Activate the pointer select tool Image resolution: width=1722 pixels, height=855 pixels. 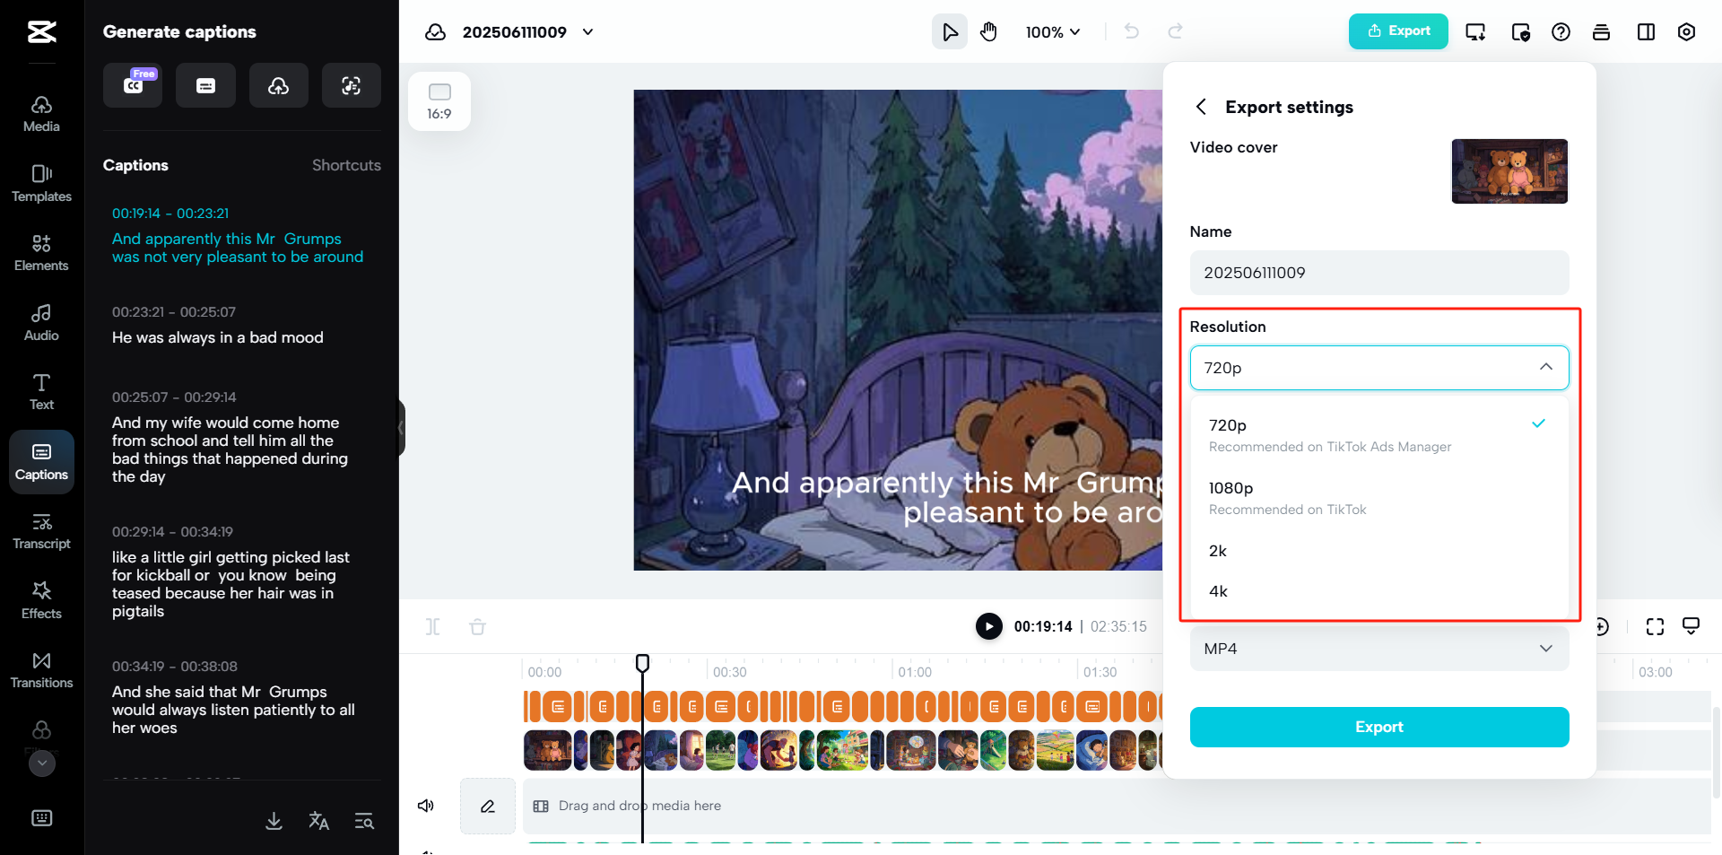(x=950, y=32)
